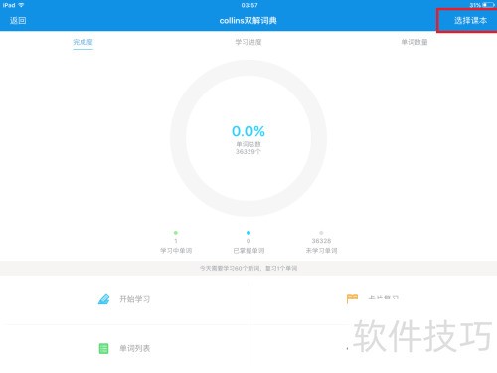Tap the 开始学习 label
The height and width of the screenshot is (373, 497).
135,299
